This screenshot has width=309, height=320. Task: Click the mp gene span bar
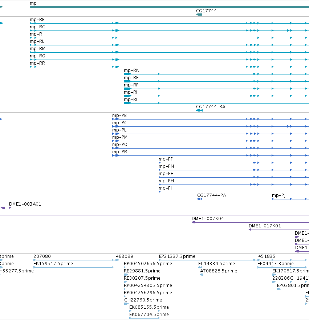click(169, 7)
